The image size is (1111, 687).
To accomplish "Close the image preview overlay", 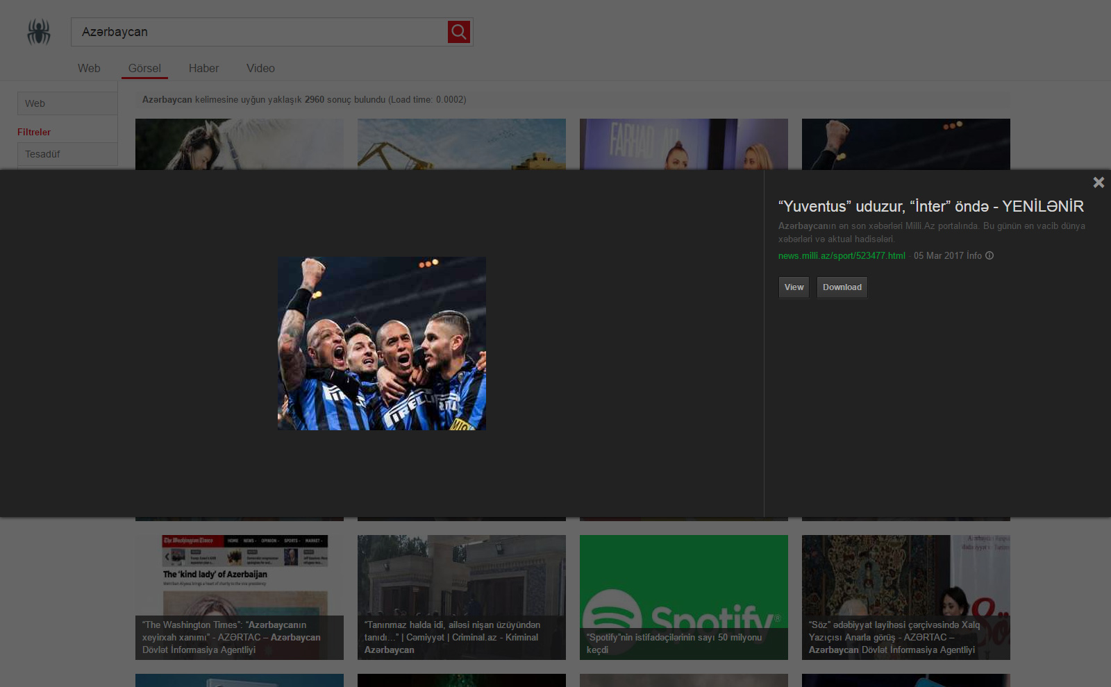I will (x=1099, y=183).
